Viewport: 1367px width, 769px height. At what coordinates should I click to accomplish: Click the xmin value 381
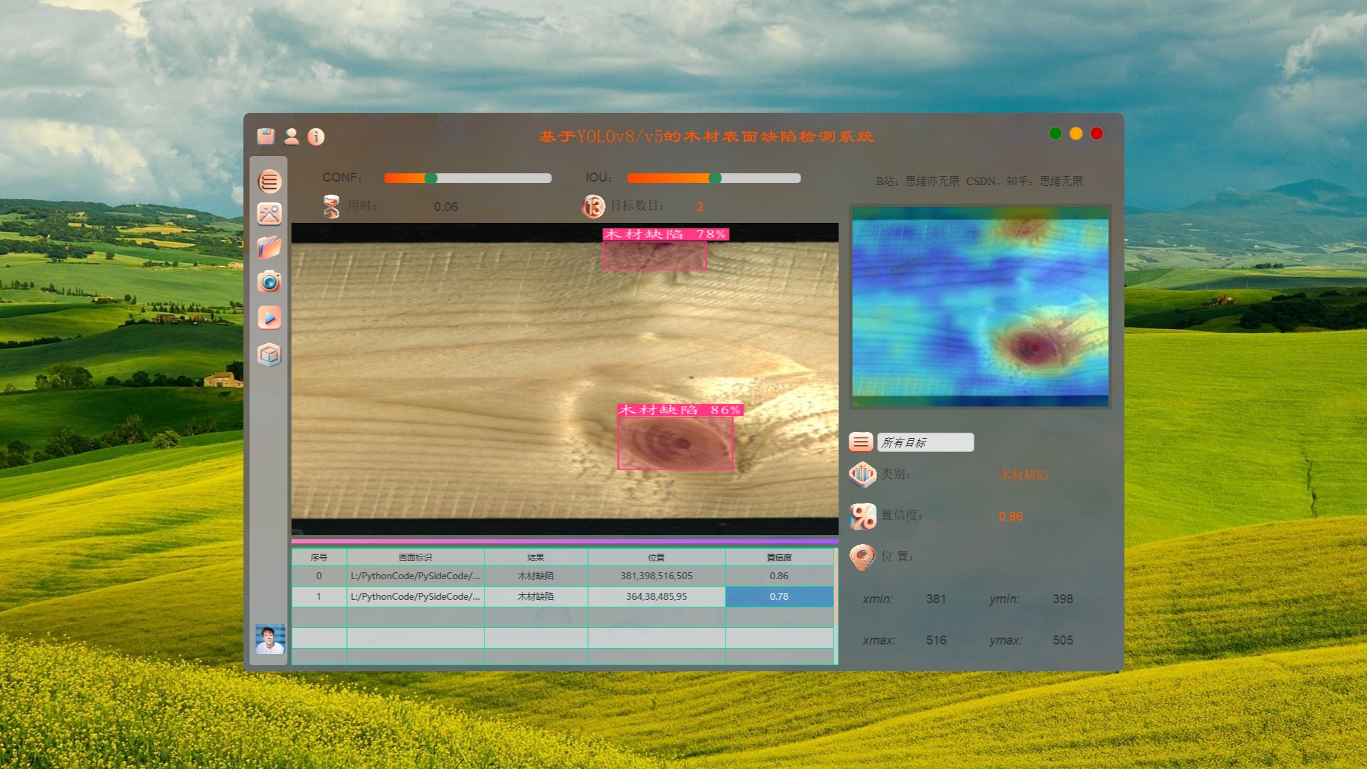[936, 599]
